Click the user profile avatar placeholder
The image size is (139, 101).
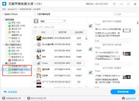click(36, 21)
